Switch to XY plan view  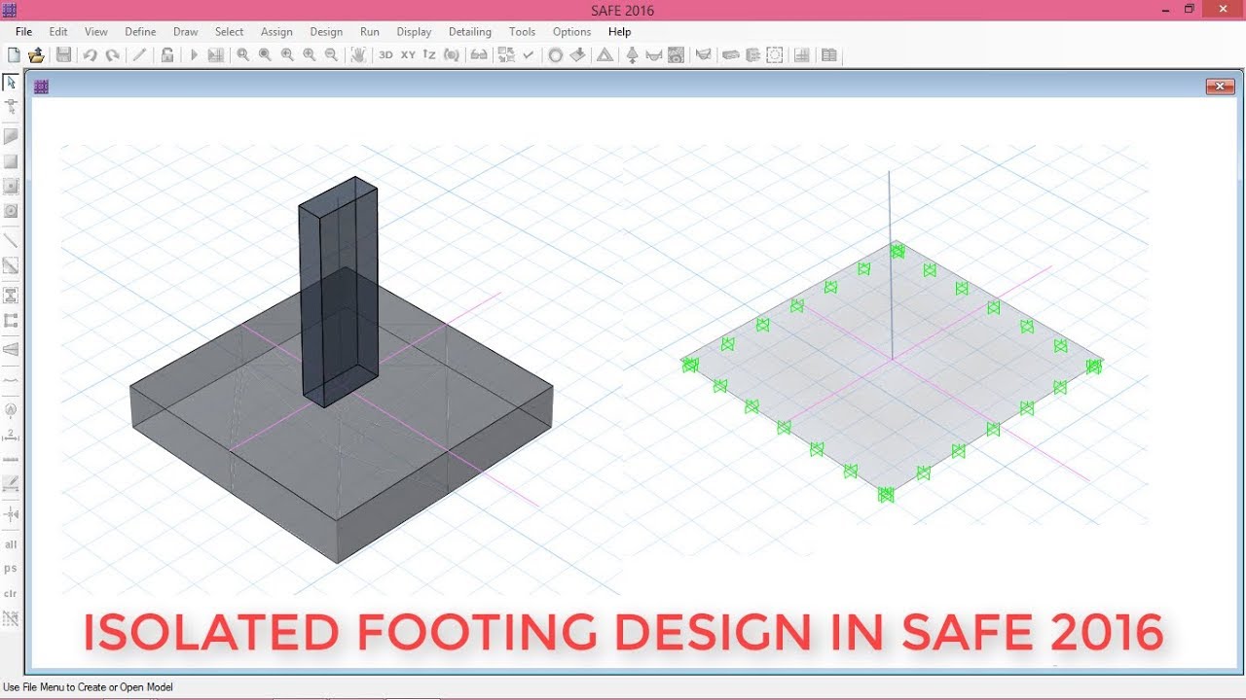coord(408,55)
